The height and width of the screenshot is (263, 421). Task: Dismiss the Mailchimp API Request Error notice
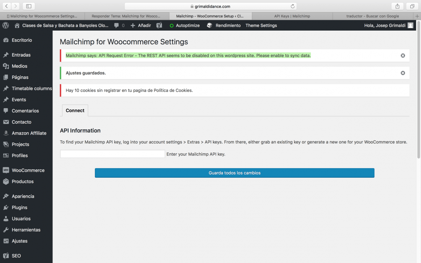pyautogui.click(x=403, y=55)
